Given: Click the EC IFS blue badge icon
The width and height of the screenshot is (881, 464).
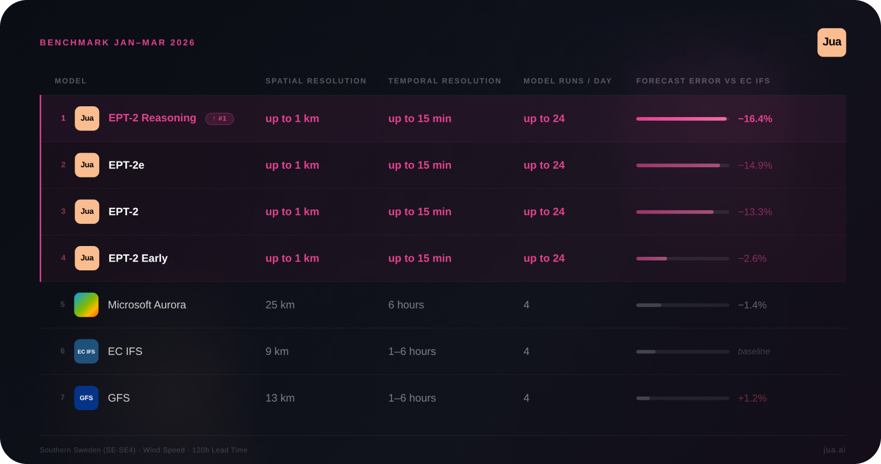Looking at the screenshot, I should (x=86, y=351).
